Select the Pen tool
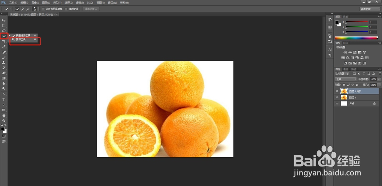Image resolution: width=382 pixels, height=186 pixels. [x=4, y=94]
